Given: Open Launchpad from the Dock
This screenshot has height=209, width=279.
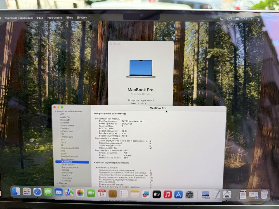Looking at the screenshot, I should (27, 192).
